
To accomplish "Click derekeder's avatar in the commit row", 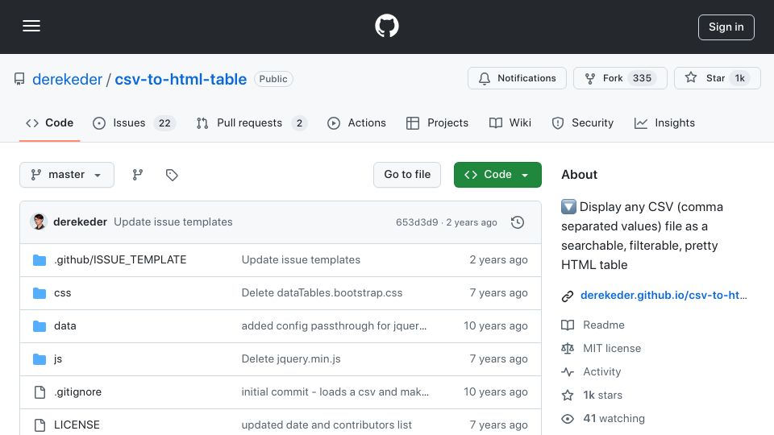I will (39, 222).
